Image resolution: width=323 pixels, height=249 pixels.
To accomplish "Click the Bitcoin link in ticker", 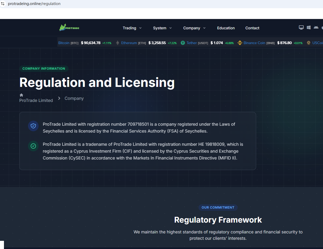I will pos(64,43).
